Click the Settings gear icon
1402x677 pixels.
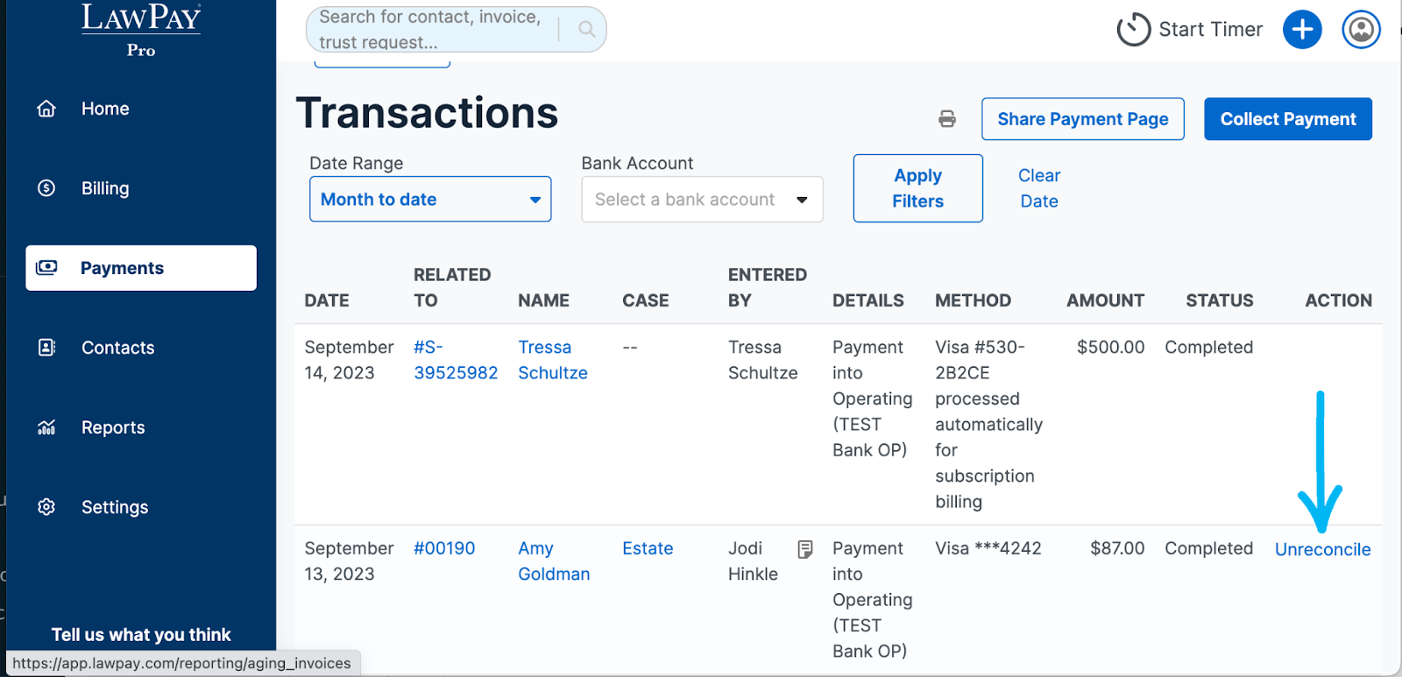tap(46, 507)
